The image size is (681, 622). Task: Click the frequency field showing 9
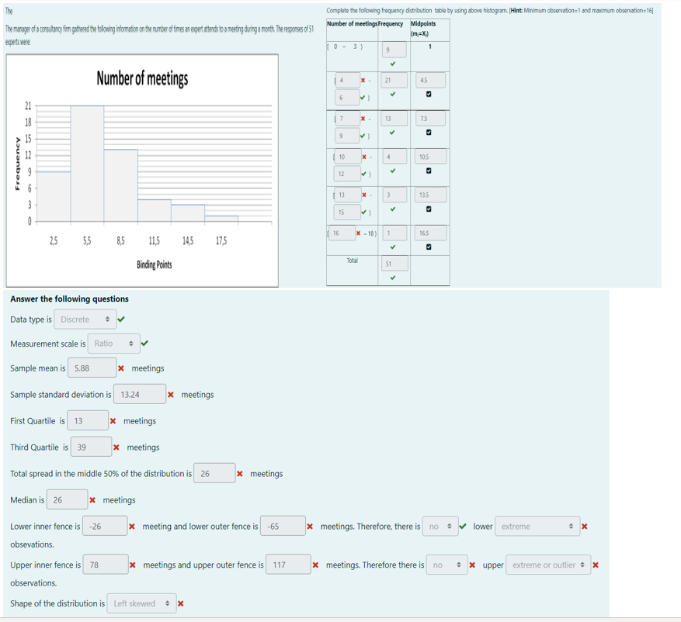pos(394,50)
